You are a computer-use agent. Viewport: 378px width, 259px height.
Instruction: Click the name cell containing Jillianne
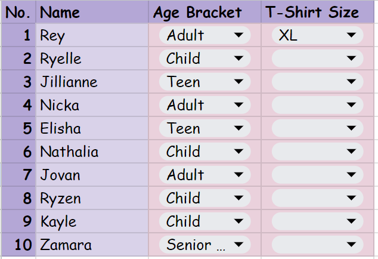[92, 82]
